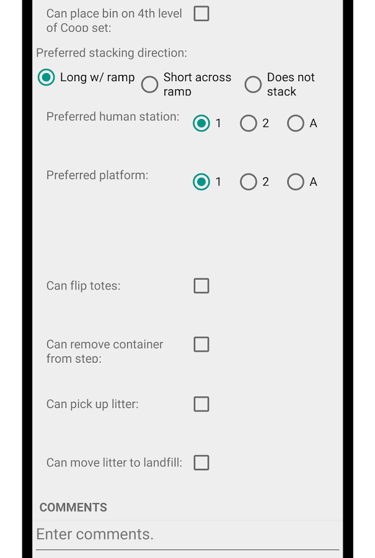Tap the 'Can flip totes:' label text

click(84, 286)
